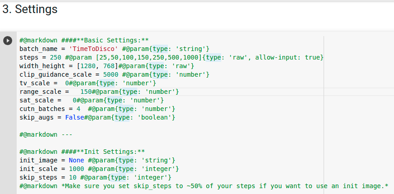Click the range_scale value 150
The height and width of the screenshot is (194, 394).
[x=86, y=92]
